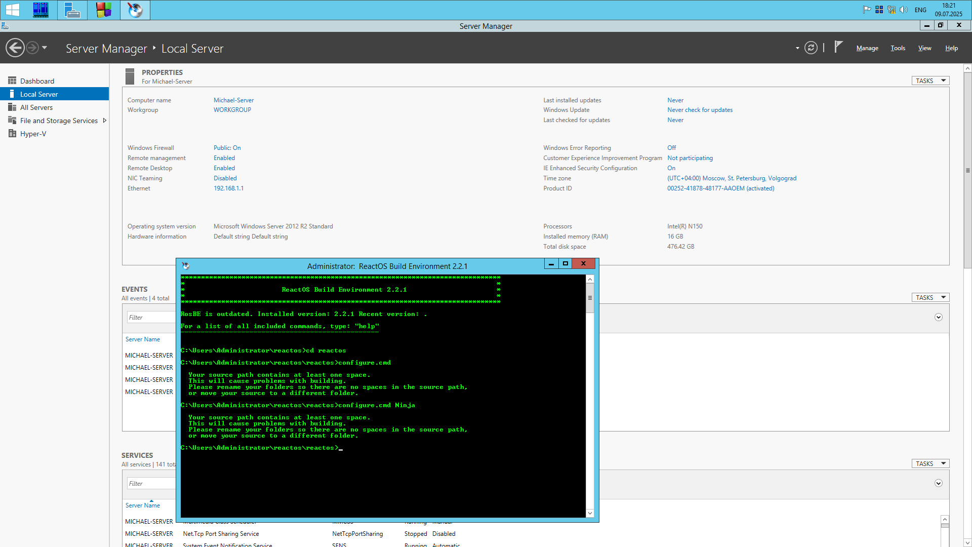Open the Manage menu
Viewport: 972px width, 547px height.
[867, 48]
